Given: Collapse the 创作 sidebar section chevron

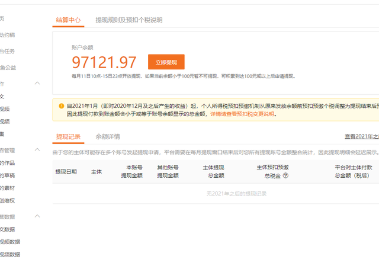Looking at the screenshot, I should (37, 83).
